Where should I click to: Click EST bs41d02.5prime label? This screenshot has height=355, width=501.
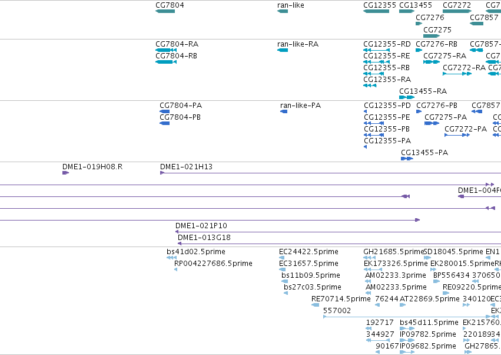click(196, 252)
